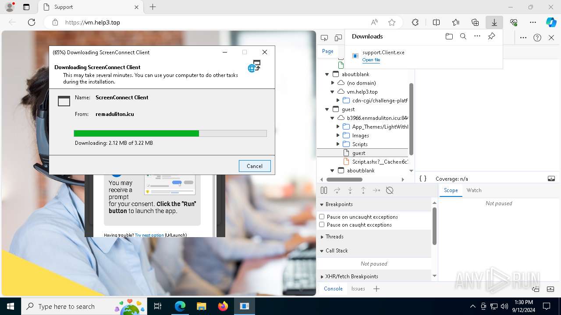Toggle device emulation in DevTools

click(338, 38)
